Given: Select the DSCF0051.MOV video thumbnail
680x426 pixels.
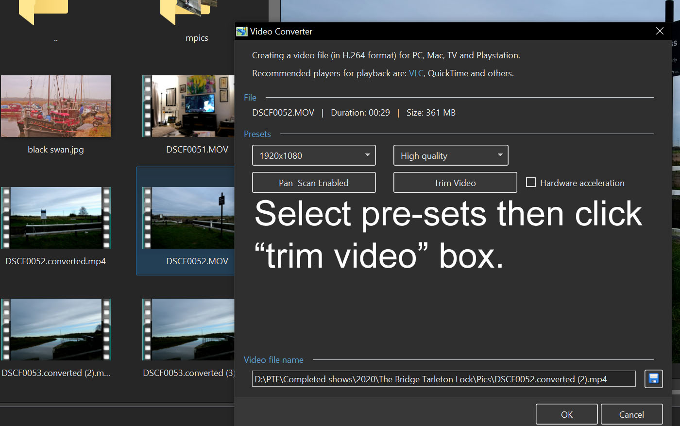Looking at the screenshot, I should point(189,106).
